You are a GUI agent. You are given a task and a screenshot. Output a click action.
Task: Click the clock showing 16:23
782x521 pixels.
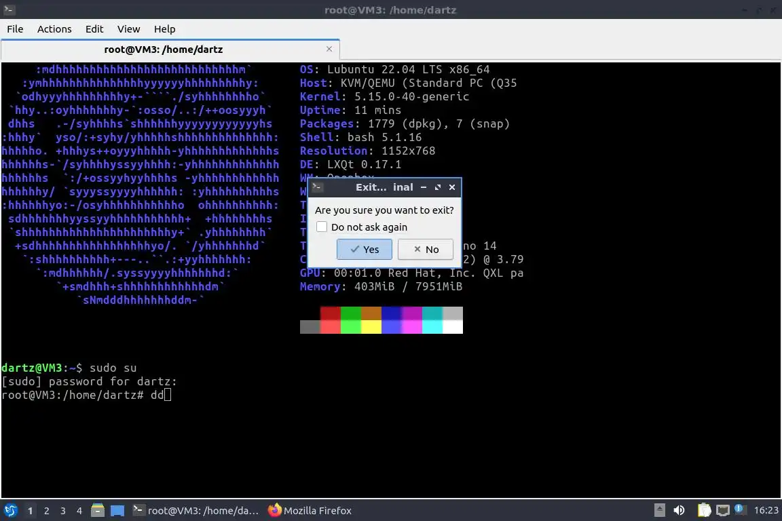[x=766, y=510]
